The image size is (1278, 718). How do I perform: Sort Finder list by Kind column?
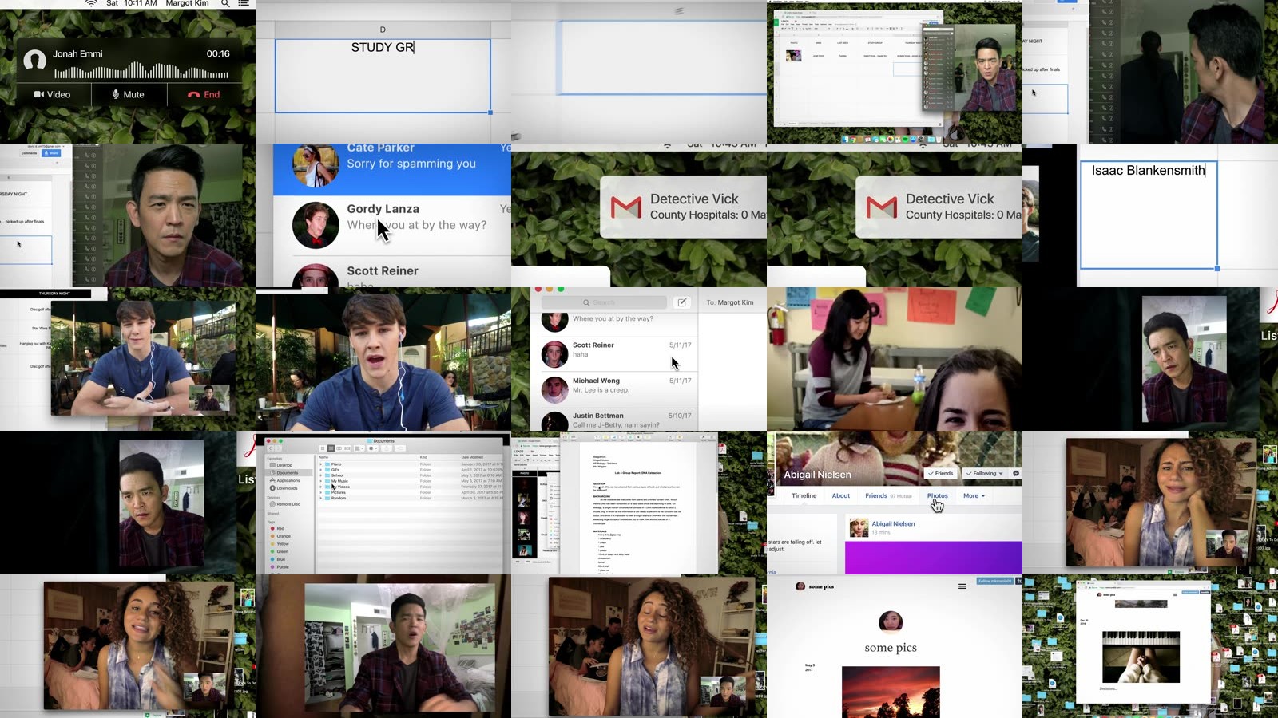click(423, 457)
